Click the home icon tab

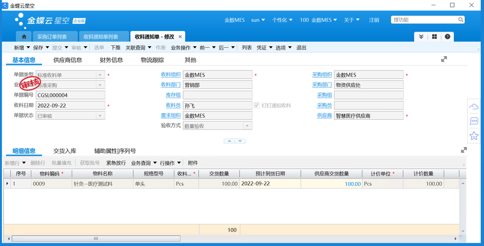[x=24, y=37]
